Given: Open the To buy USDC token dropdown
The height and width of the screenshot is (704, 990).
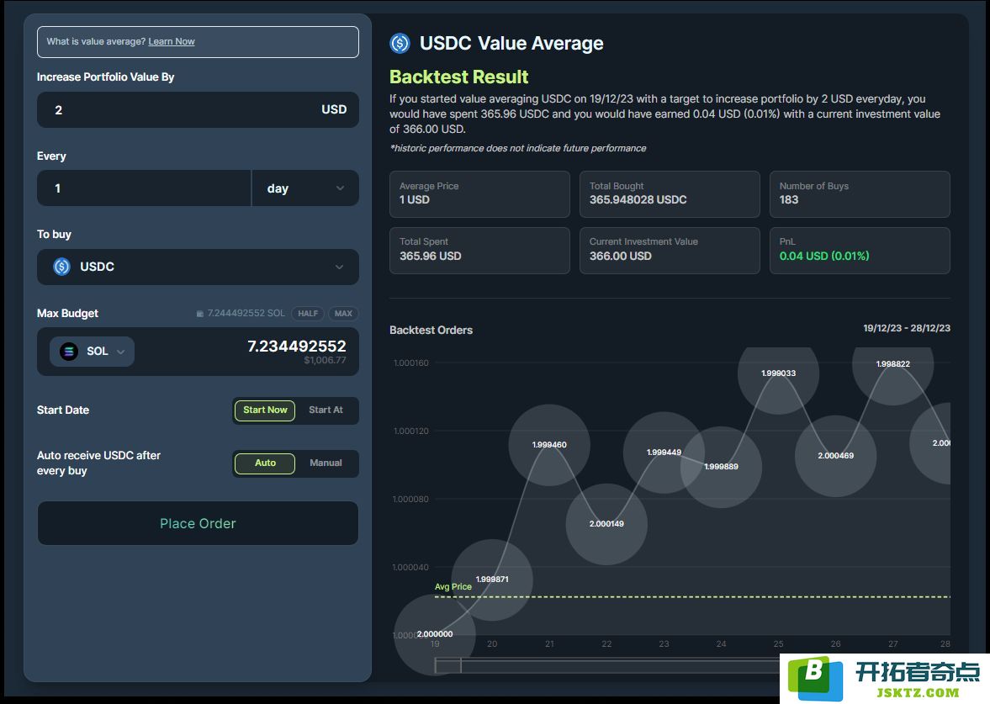Looking at the screenshot, I should point(198,267).
